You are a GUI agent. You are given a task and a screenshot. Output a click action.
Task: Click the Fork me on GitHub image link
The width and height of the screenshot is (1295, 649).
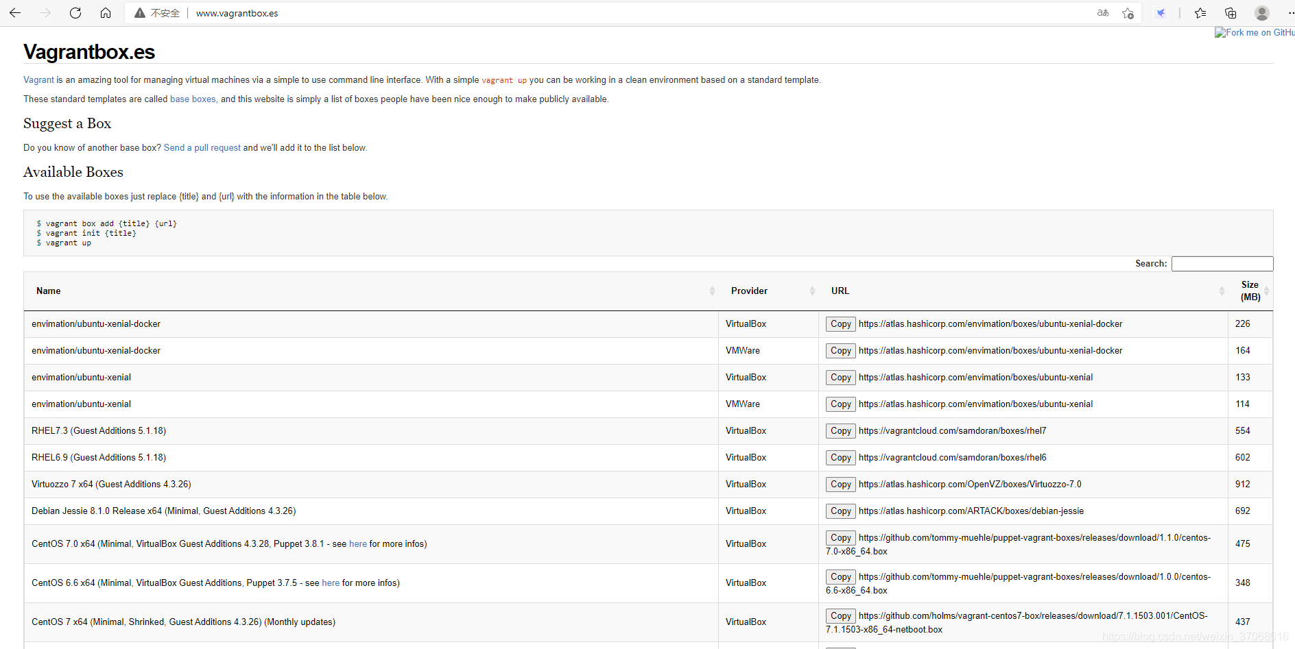(x=1255, y=32)
